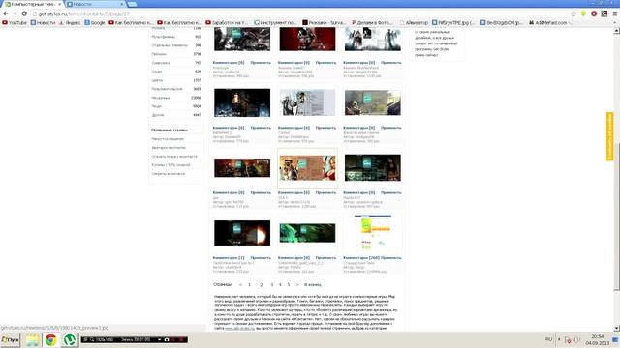Image resolution: width=620 pixels, height=348 pixels.
Task: Click the red extension icon in toolbar
Action: click(594, 14)
